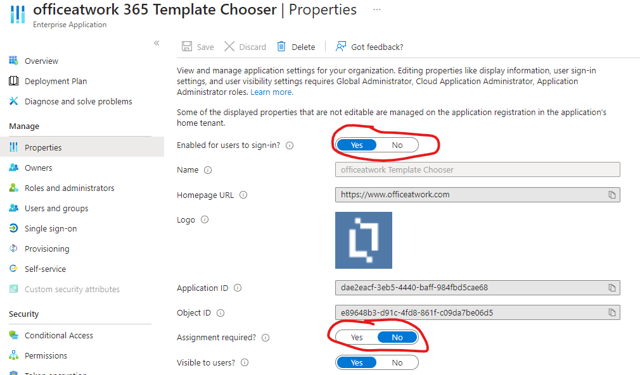Viewport: 640px width, 375px height.
Task: Click the Delete trash can icon
Action: tap(281, 47)
